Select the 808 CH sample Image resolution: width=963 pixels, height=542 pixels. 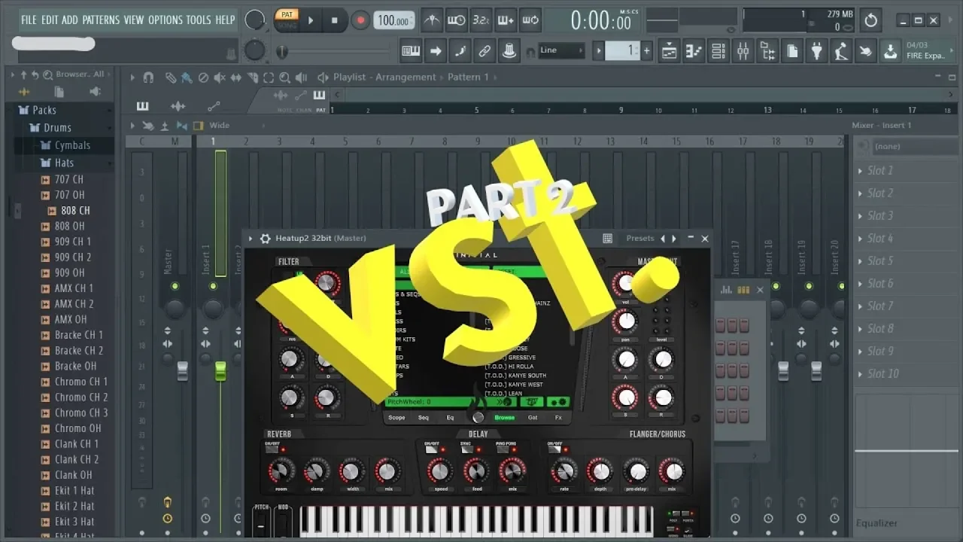click(x=75, y=211)
